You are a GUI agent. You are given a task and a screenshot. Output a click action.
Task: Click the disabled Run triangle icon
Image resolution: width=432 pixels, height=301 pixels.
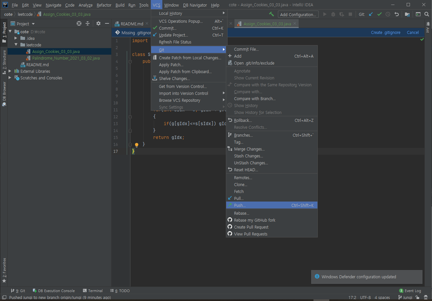pyautogui.click(x=325, y=14)
